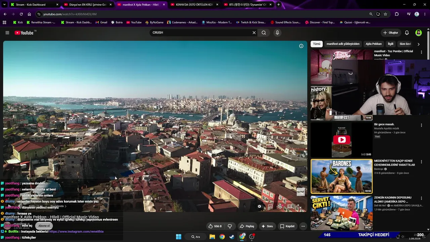Select the Size özel filter chip
This screenshot has height=242, width=430.
click(405, 44)
